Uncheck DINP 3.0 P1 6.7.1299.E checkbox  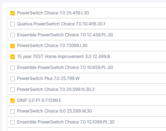13,101
